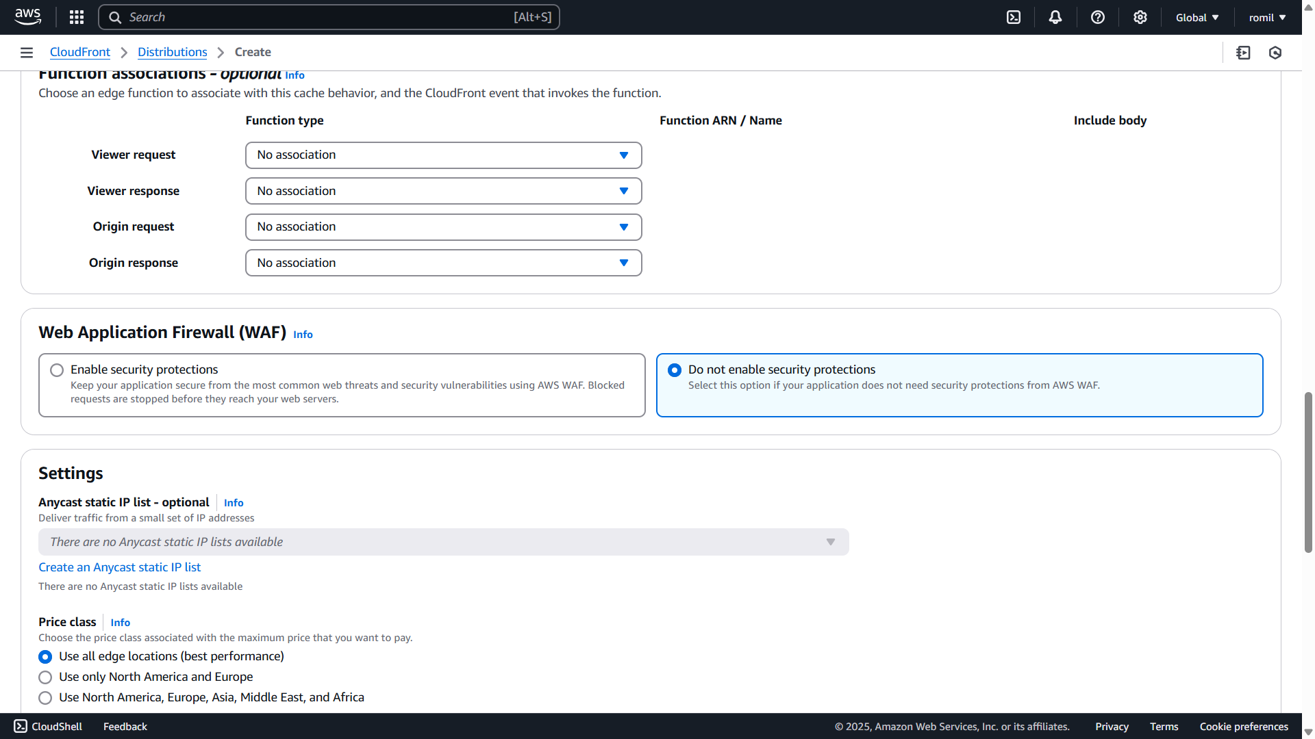Click CloudShell icon in footer
The width and height of the screenshot is (1315, 739).
pyautogui.click(x=21, y=726)
